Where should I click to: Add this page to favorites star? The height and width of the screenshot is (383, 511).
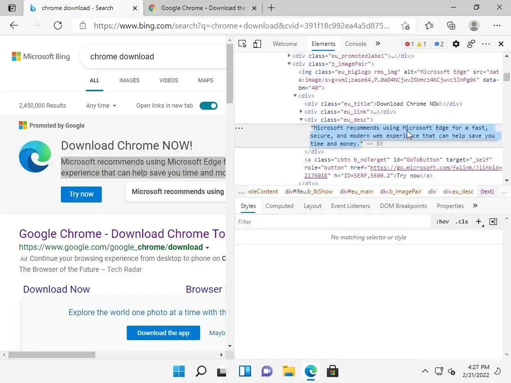[405, 25]
